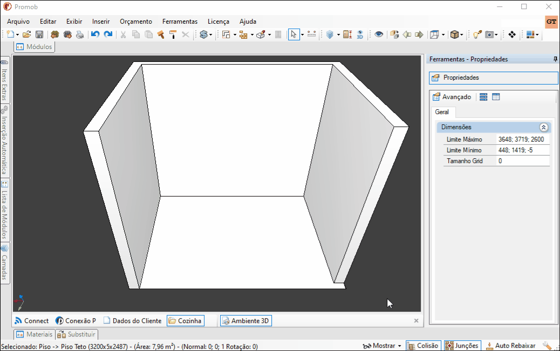Open Dados do Cliente
The height and width of the screenshot is (351, 560).
pos(133,321)
